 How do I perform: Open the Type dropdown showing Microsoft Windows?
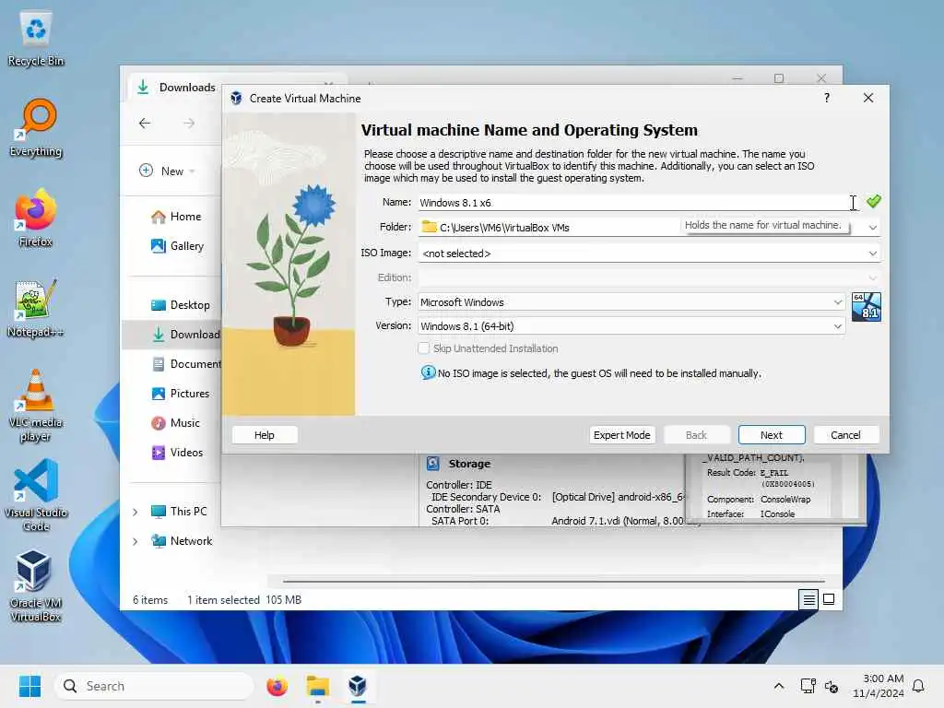coord(631,301)
